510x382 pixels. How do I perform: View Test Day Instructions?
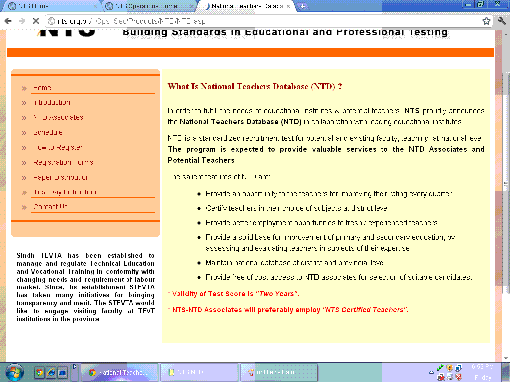[66, 192]
